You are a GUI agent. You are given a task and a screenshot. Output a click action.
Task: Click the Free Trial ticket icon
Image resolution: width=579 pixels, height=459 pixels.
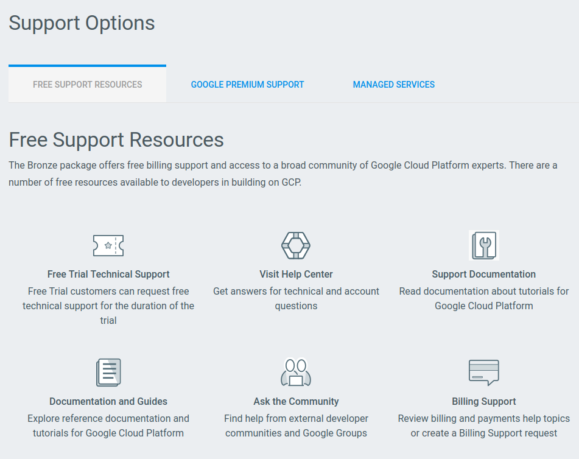coord(108,245)
